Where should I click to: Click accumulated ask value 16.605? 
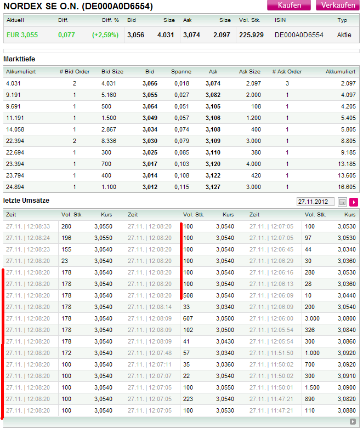(x=347, y=187)
